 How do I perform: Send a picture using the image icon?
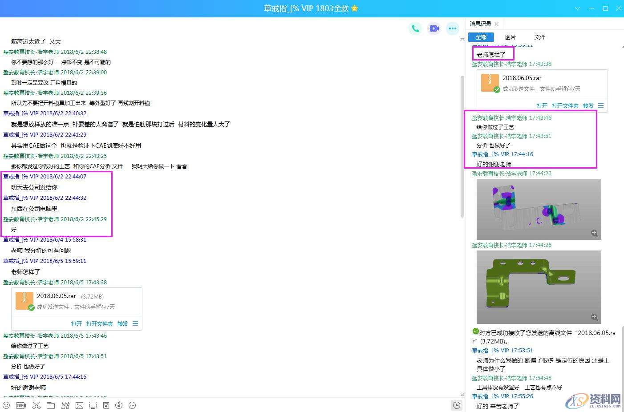pos(80,405)
